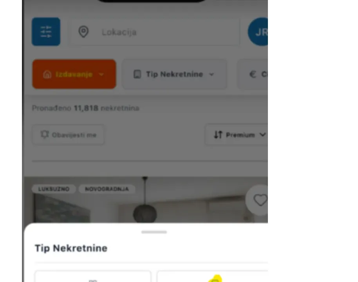This screenshot has width=358, height=282.
Task: Click the bell icon in Obavijesti me
Action: (45, 135)
